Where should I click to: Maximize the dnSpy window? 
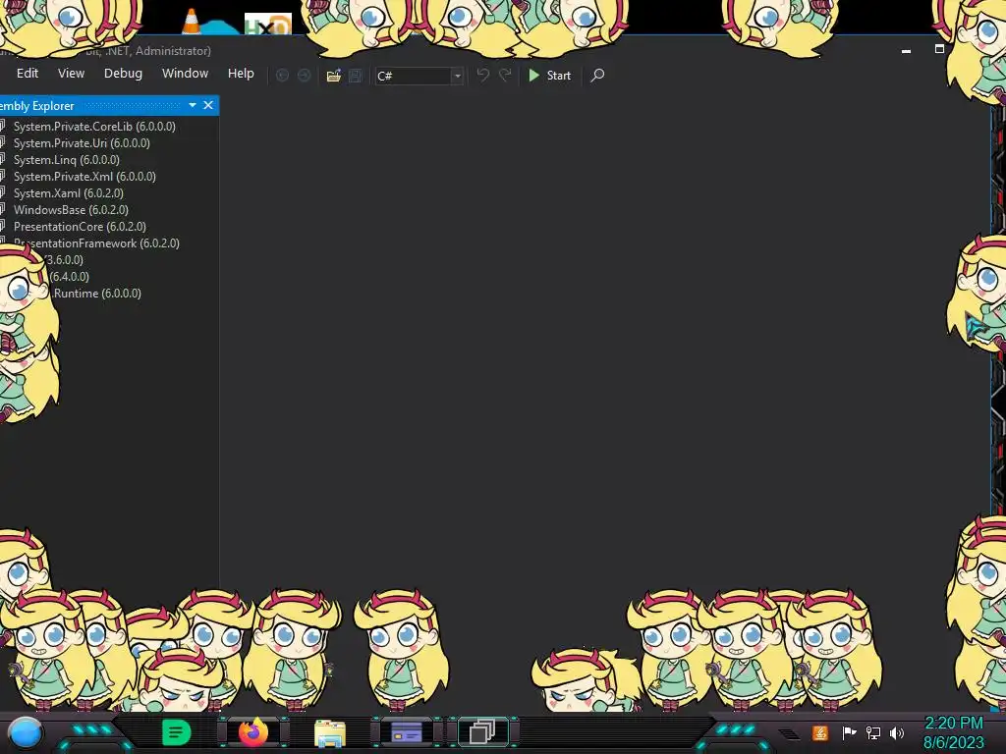pos(939,49)
